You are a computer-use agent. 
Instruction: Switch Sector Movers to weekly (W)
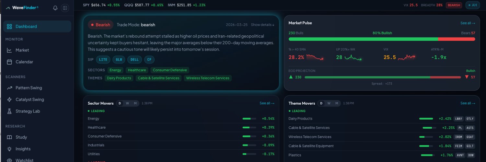pyautogui.click(x=127, y=103)
